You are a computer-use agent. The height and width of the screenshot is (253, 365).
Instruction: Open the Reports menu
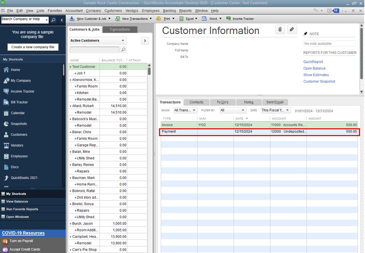[x=185, y=11]
